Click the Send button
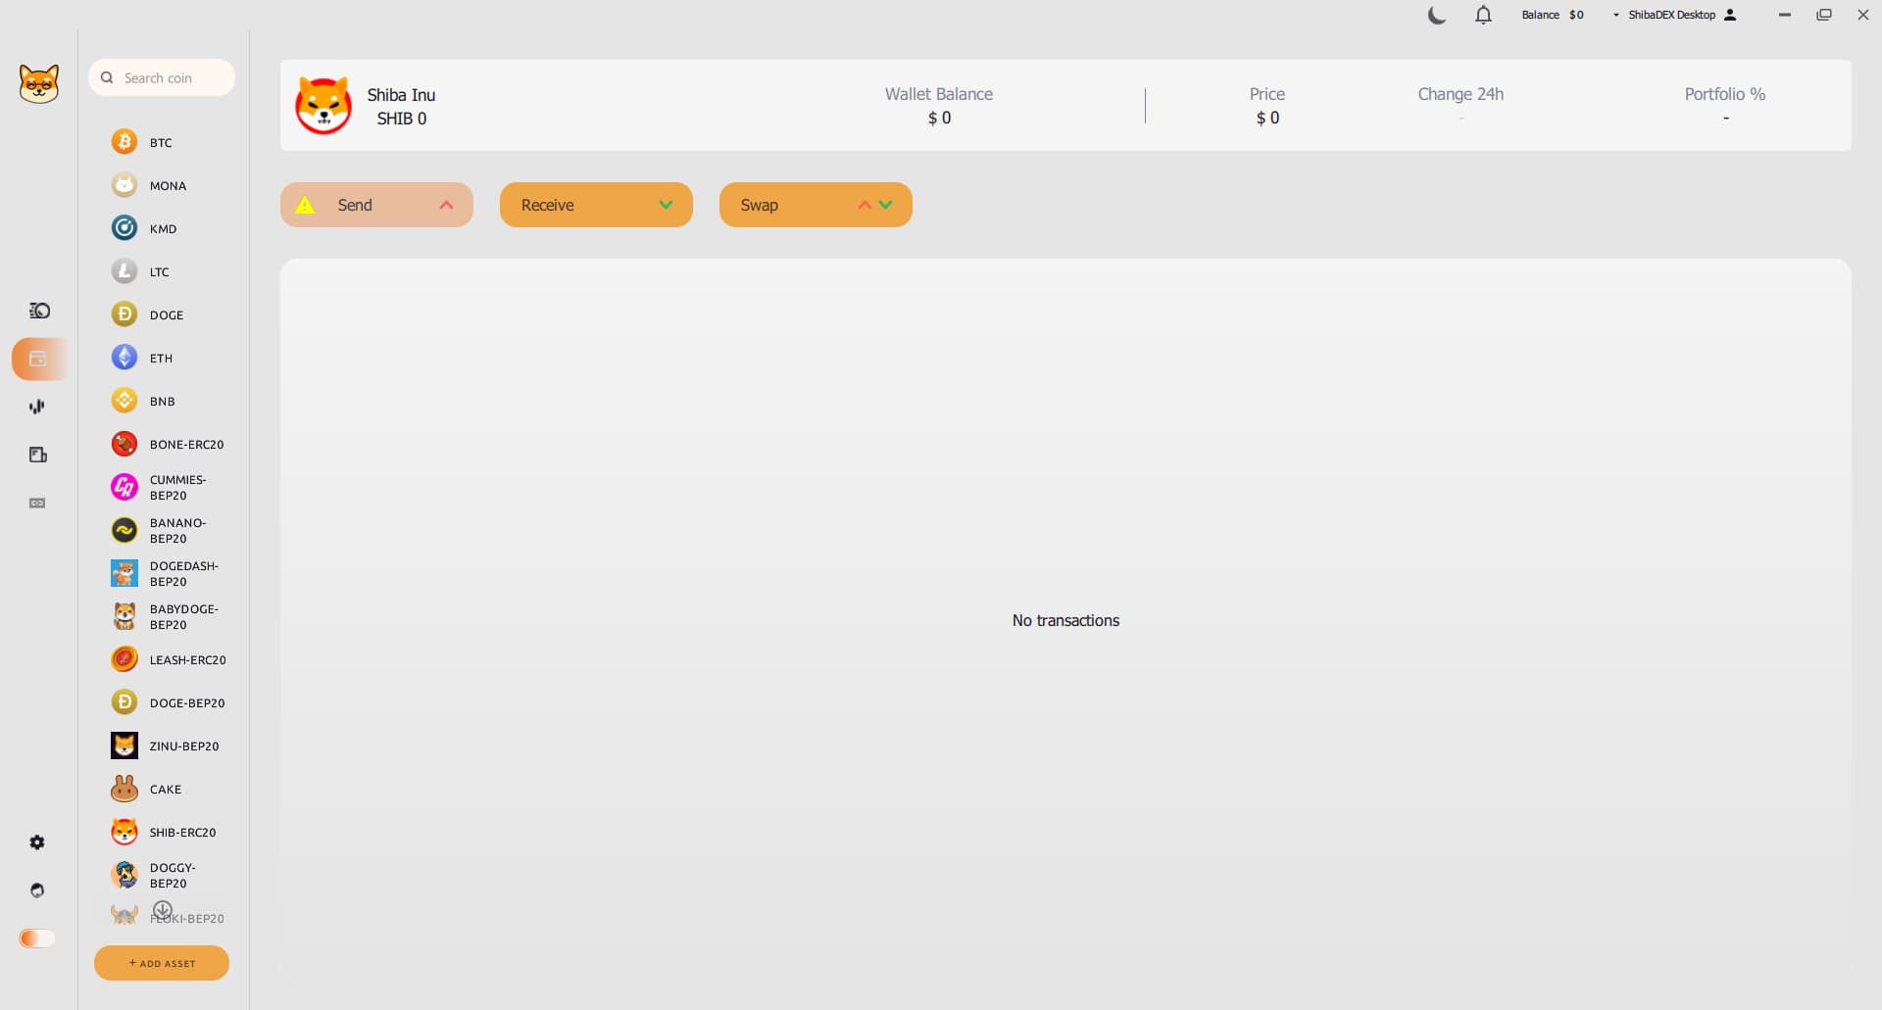1882x1010 pixels. (376, 205)
